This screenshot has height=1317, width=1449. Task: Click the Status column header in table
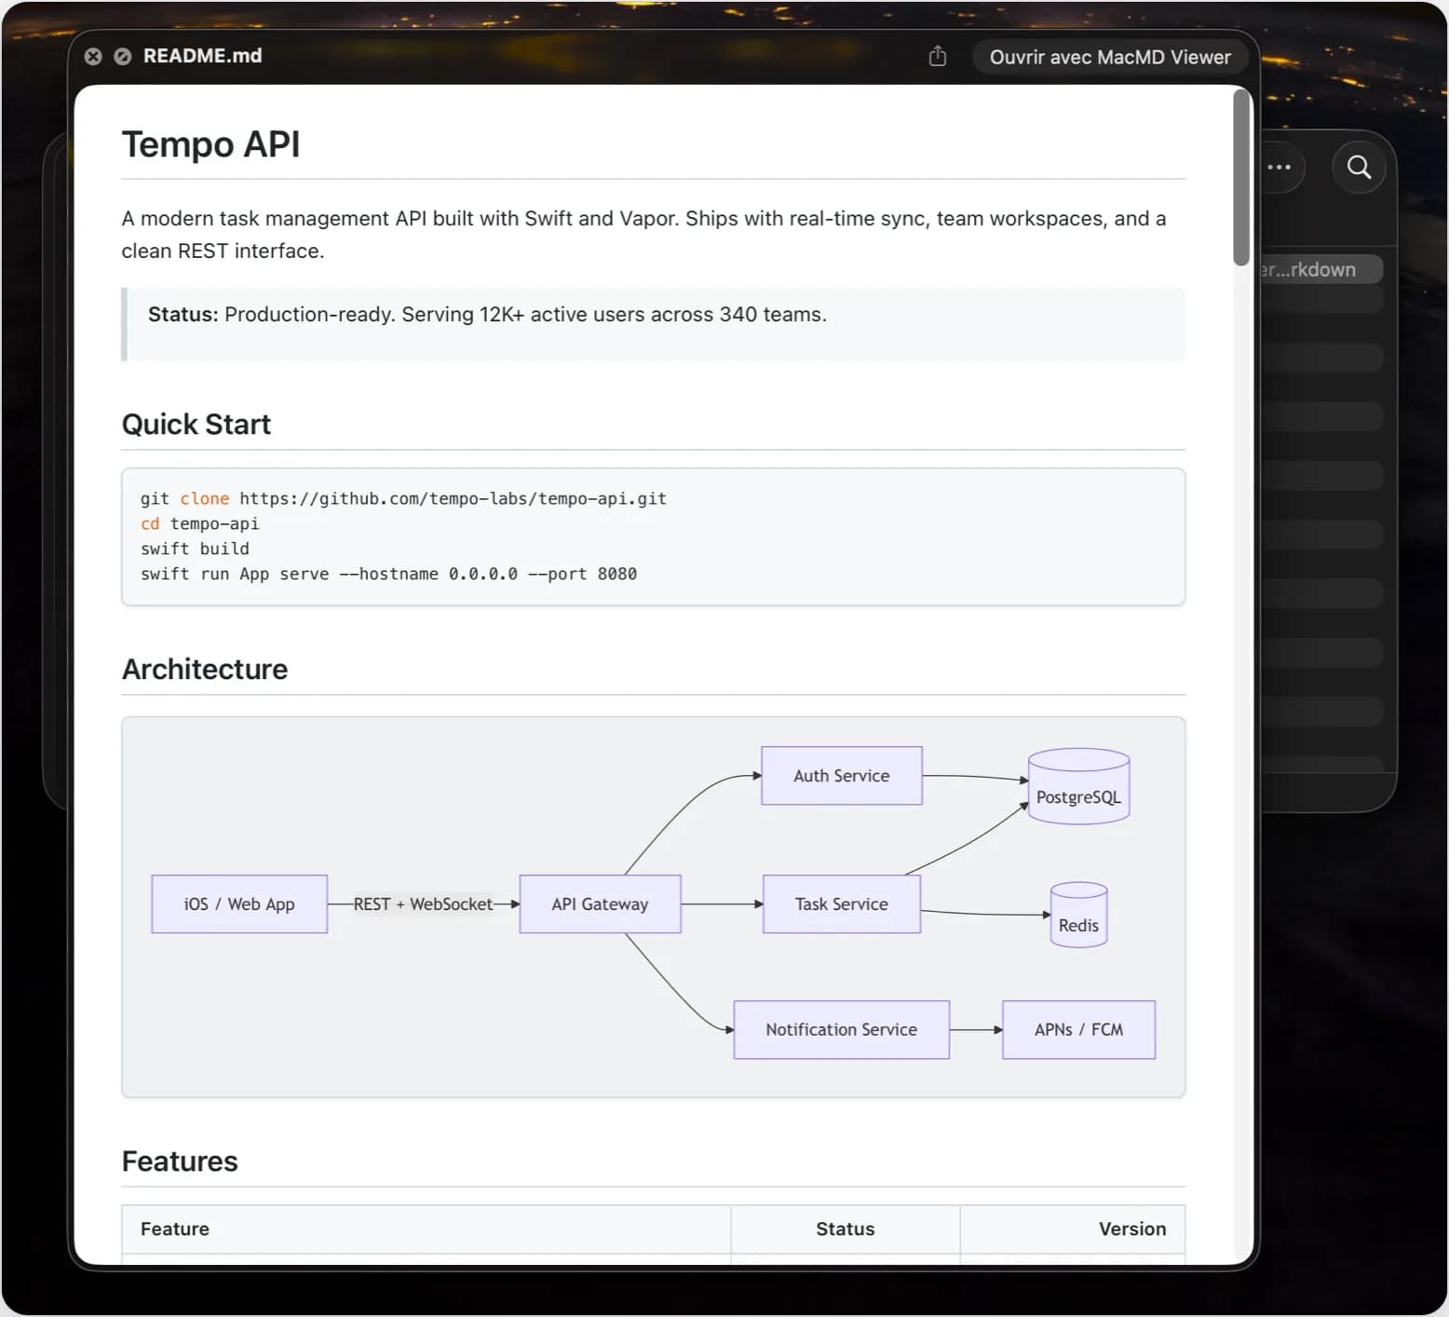(x=845, y=1229)
